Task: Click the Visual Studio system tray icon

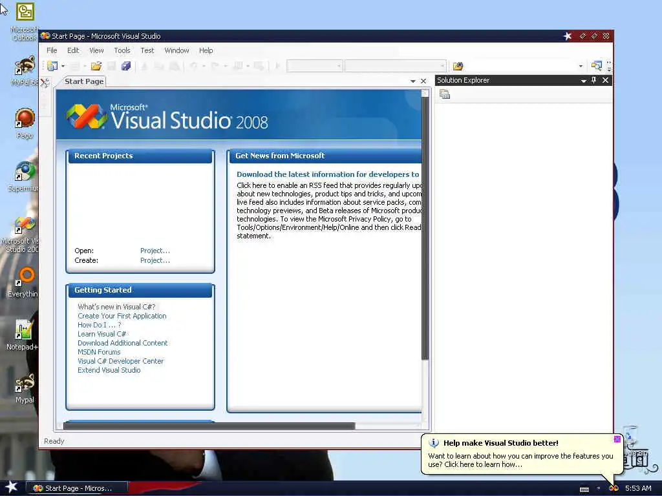Action: click(614, 488)
